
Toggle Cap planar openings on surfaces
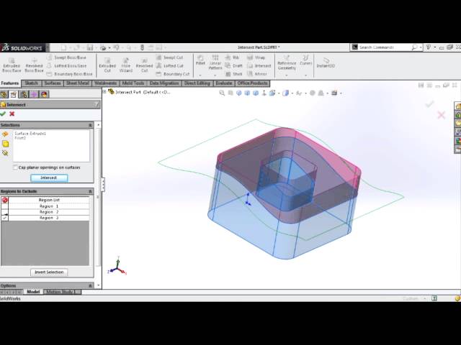15,167
